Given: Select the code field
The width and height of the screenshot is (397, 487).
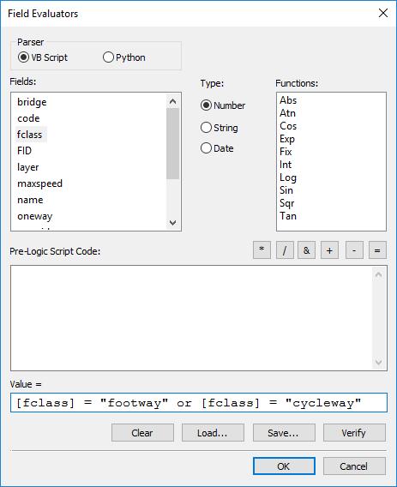Looking at the screenshot, I should point(28,118).
